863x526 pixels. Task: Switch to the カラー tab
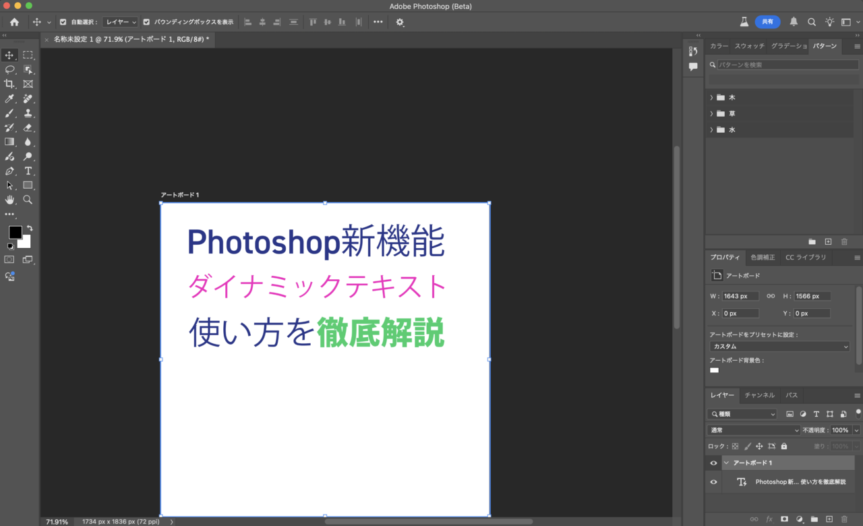point(719,47)
